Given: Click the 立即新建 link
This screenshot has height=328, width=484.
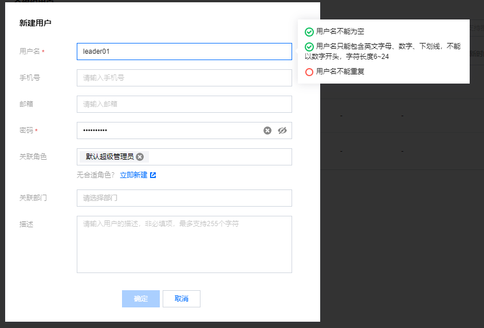Looking at the screenshot, I should tap(133, 175).
